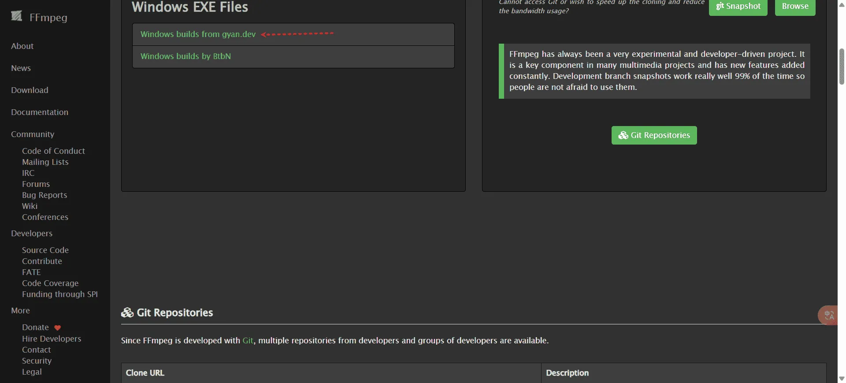Open the Legal link

click(32, 372)
